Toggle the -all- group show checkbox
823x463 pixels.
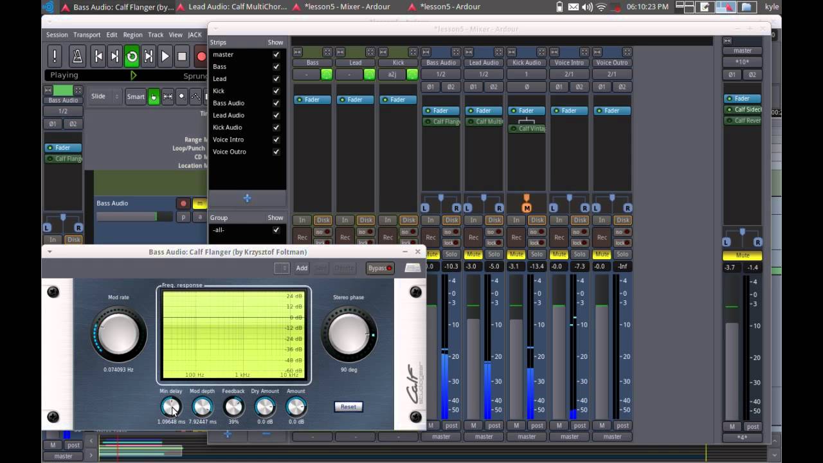coord(276,230)
